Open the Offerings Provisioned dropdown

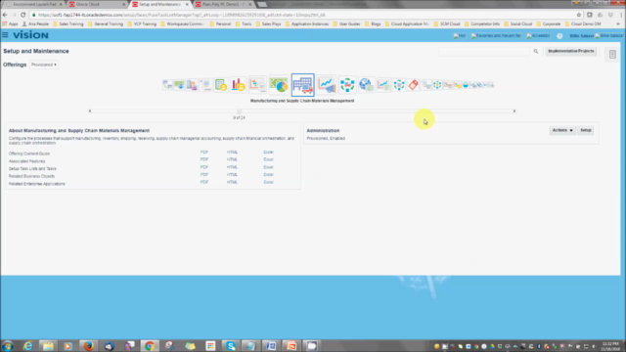tap(44, 65)
